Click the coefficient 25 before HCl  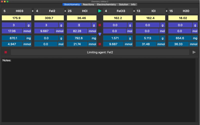[70, 11]
